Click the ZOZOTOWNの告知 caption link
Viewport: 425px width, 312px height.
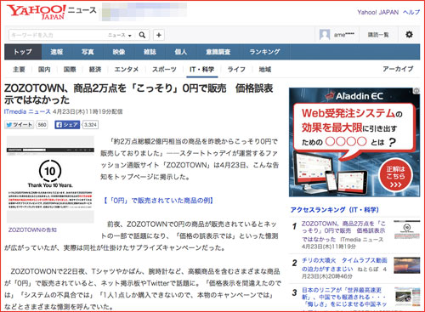32,230
